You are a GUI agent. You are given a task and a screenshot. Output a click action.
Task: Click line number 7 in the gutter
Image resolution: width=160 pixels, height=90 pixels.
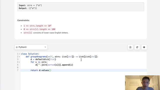[18, 70]
